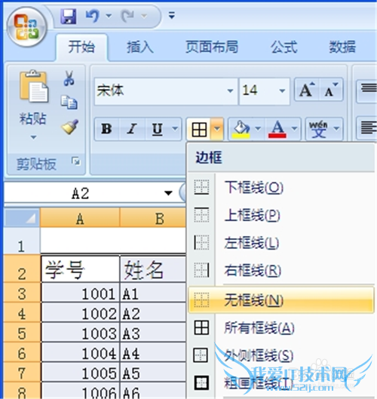377x399 pixels.
Task: Apply yellow fill color bucket
Action: coord(241,129)
